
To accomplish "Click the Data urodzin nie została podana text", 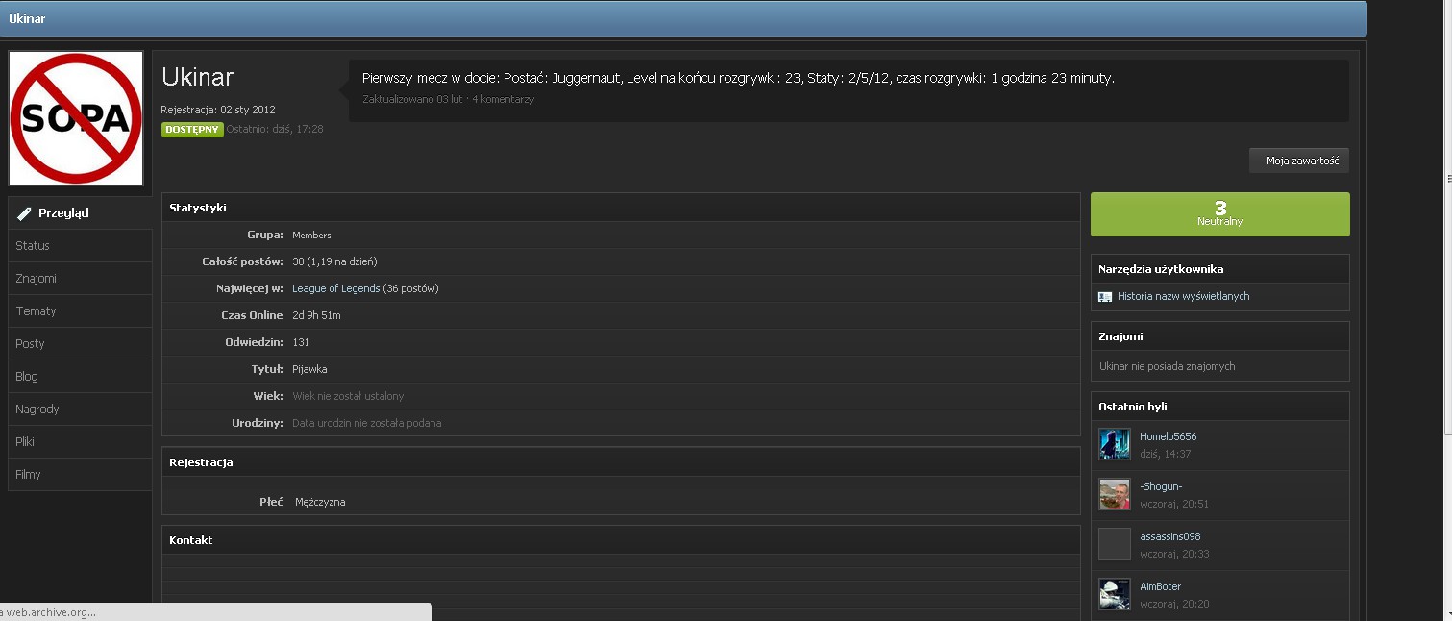I will (366, 423).
